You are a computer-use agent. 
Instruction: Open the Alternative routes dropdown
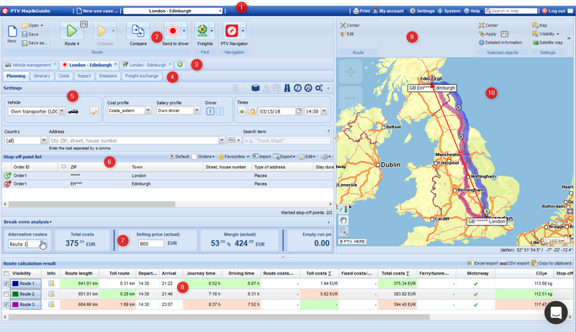click(x=43, y=244)
